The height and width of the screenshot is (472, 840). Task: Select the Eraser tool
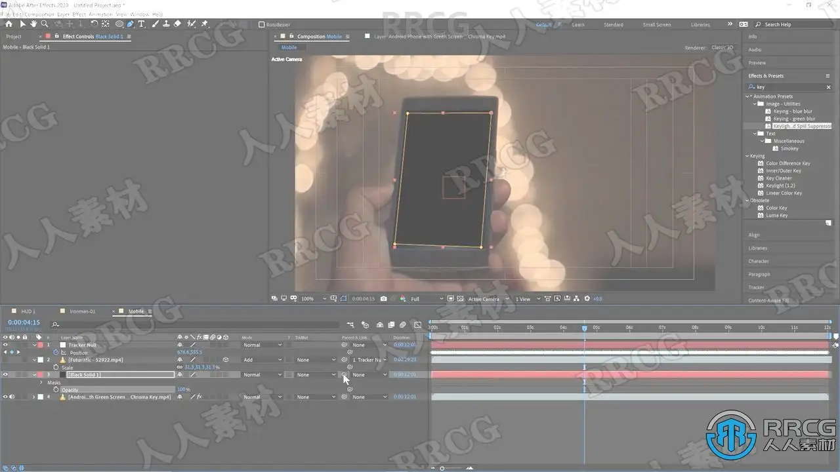tap(177, 24)
